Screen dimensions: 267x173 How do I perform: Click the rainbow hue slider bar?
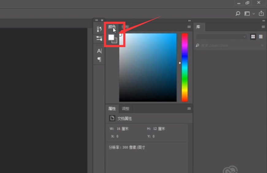tap(185, 67)
